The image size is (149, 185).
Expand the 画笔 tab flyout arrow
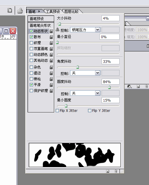tap(39, 11)
